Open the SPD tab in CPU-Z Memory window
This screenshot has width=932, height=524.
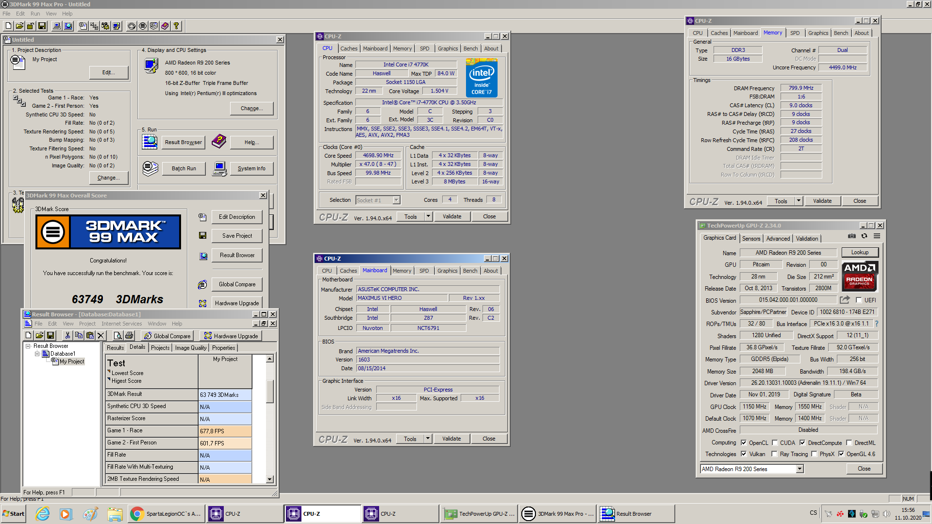tap(795, 33)
